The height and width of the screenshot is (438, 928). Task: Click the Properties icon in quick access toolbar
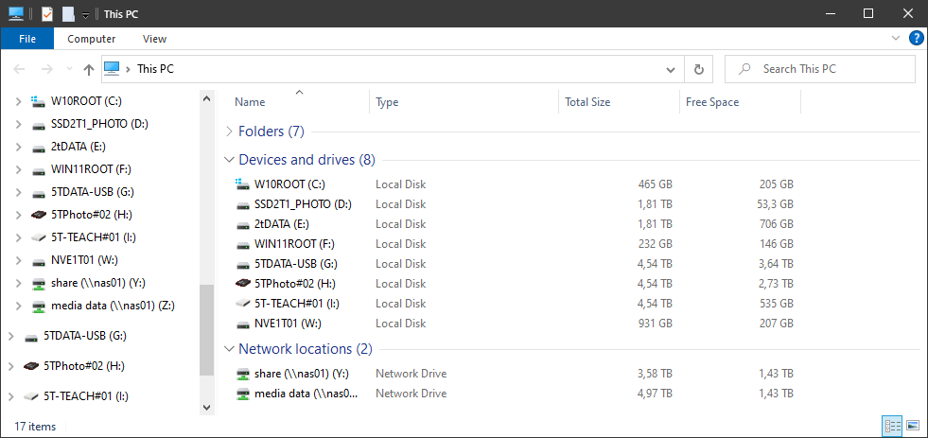[x=47, y=13]
